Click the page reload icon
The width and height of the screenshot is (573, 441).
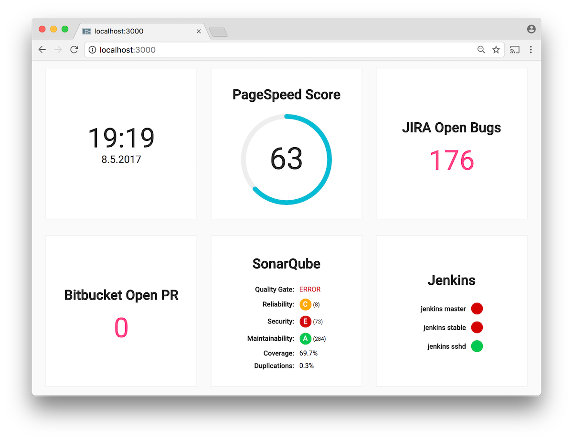[x=74, y=49]
